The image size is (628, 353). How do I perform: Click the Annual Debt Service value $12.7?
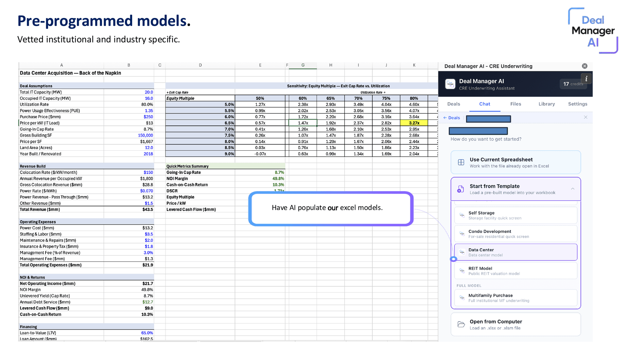129,302
